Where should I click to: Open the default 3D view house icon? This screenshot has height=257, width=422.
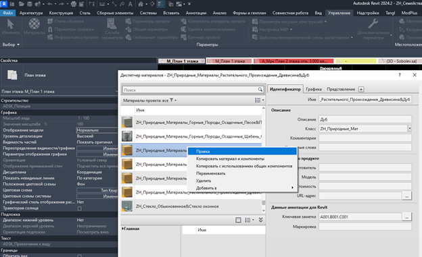(x=141, y=4)
